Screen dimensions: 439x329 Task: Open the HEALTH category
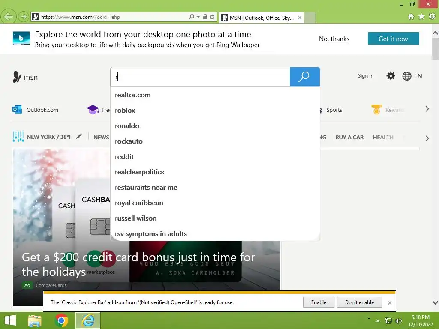[383, 138]
